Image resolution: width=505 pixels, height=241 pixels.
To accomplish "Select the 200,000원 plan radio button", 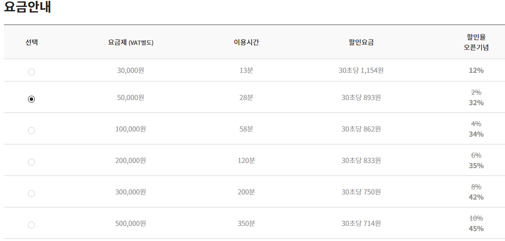I will click(31, 162).
